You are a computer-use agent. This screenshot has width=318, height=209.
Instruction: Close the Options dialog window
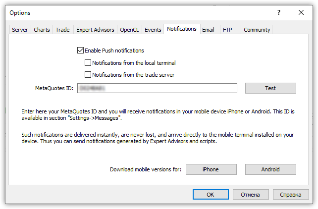(302, 12)
